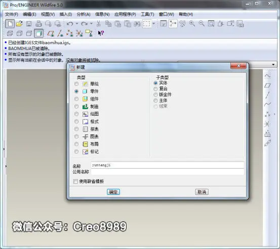Click the context help arrow icon

click(x=101, y=33)
